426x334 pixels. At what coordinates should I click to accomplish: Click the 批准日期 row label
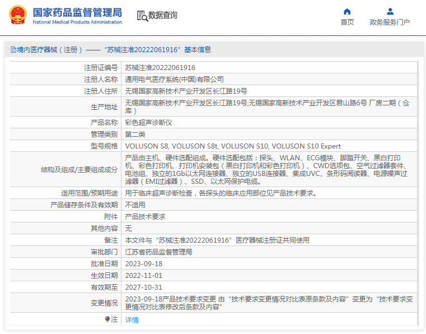(104, 263)
